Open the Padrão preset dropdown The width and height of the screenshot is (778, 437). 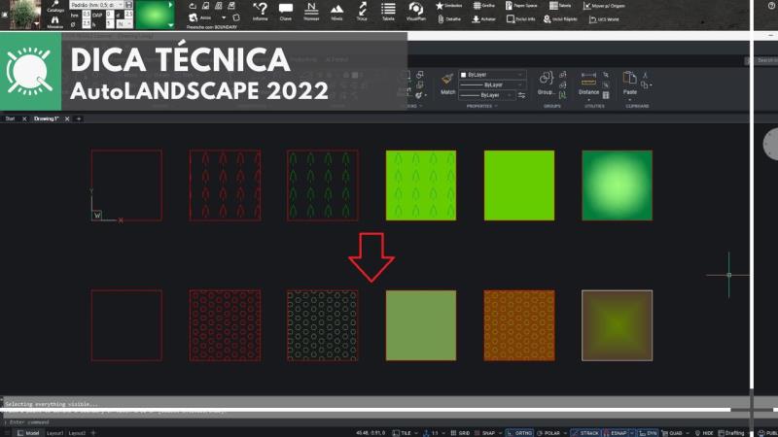(x=96, y=5)
